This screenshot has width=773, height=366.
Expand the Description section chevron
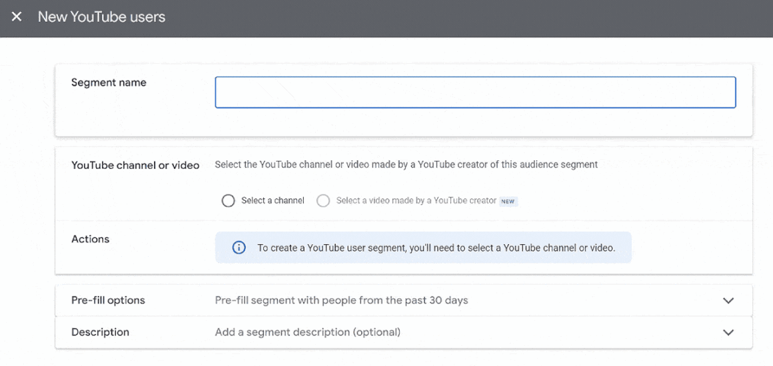pos(728,333)
